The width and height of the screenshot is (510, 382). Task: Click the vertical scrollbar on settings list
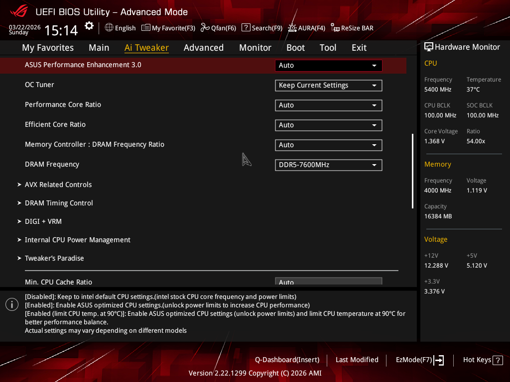click(412, 171)
